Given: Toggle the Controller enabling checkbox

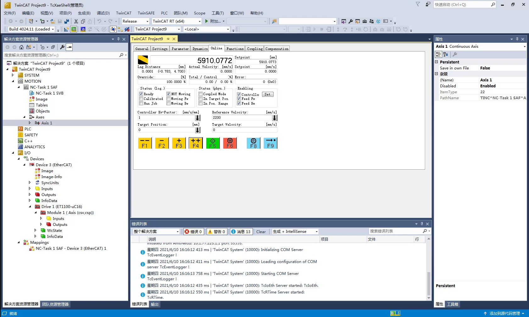Looking at the screenshot, I should point(239,95).
